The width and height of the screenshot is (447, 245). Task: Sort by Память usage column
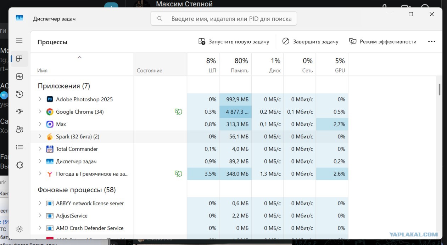click(235, 65)
